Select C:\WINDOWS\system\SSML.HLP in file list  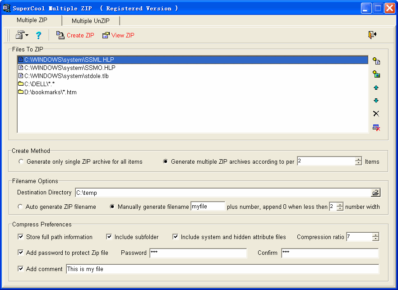(x=193, y=60)
